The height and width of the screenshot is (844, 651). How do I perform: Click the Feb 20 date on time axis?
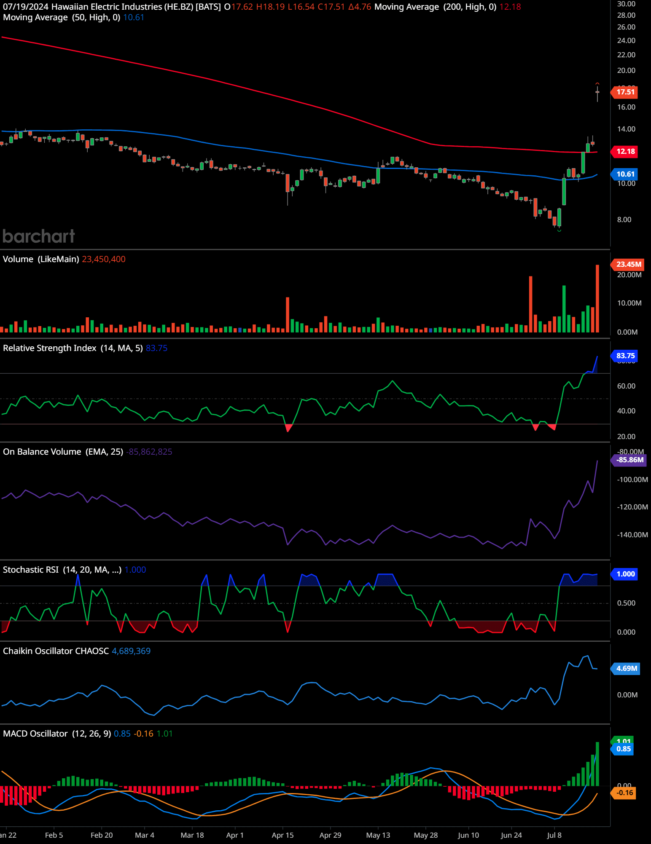point(102,835)
